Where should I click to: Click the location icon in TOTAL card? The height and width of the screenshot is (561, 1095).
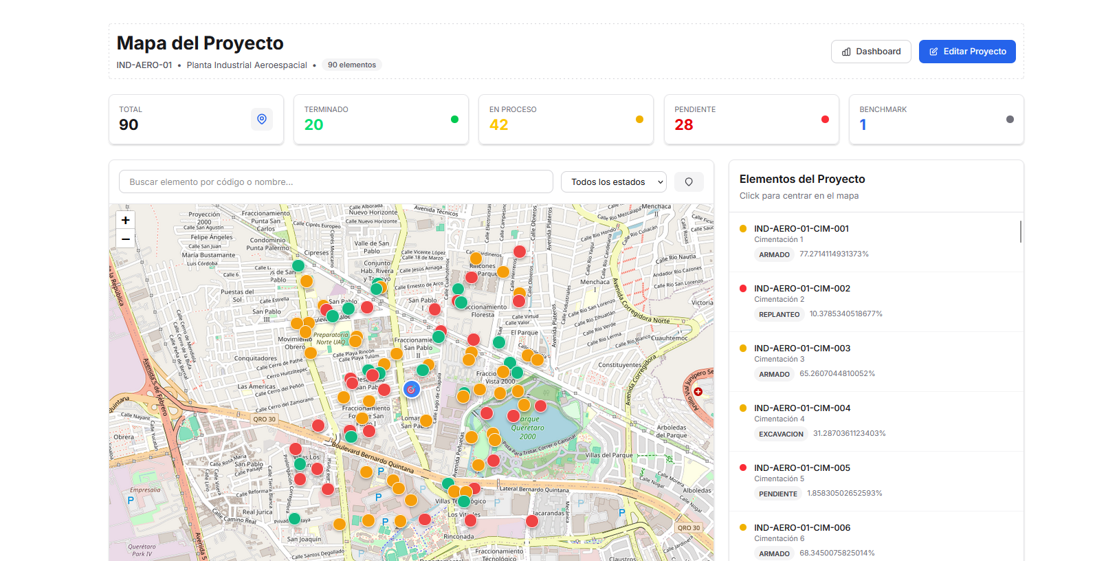[262, 119]
